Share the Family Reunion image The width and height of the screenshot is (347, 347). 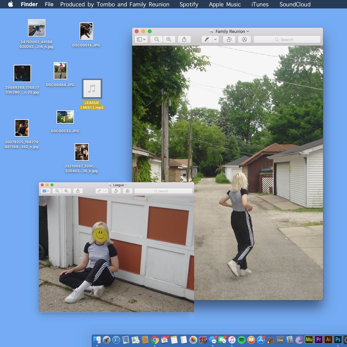(x=184, y=39)
